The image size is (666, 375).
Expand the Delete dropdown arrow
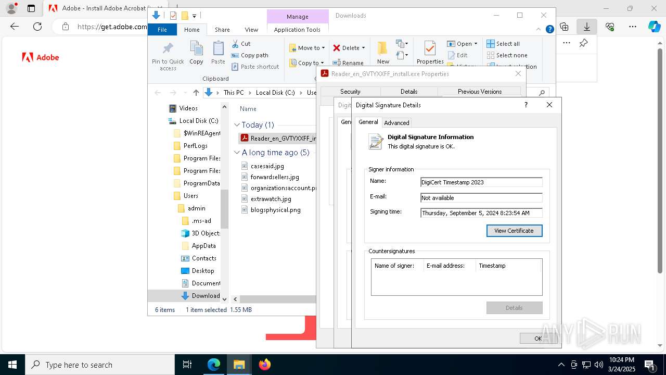click(x=363, y=48)
